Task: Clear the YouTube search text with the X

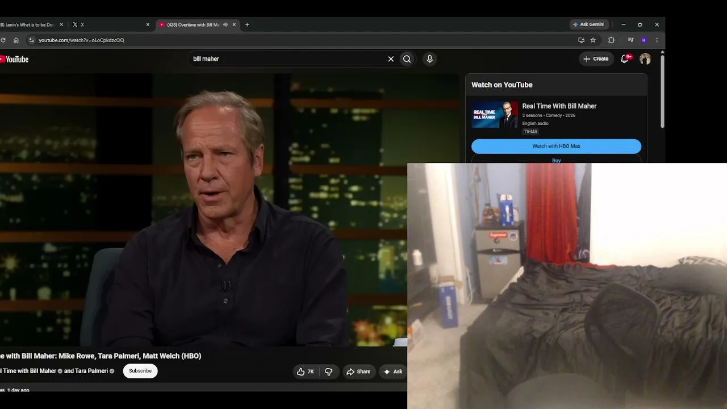Action: (x=391, y=59)
